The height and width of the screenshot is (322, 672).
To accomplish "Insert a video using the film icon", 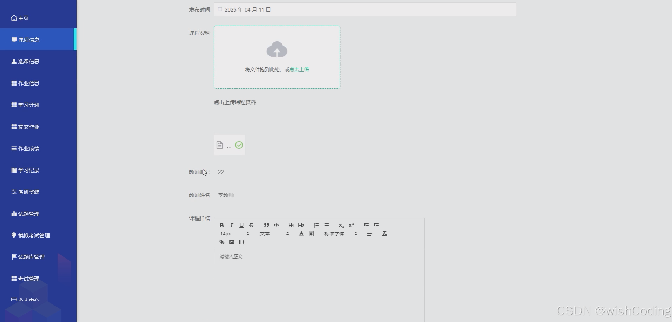I will click(241, 242).
